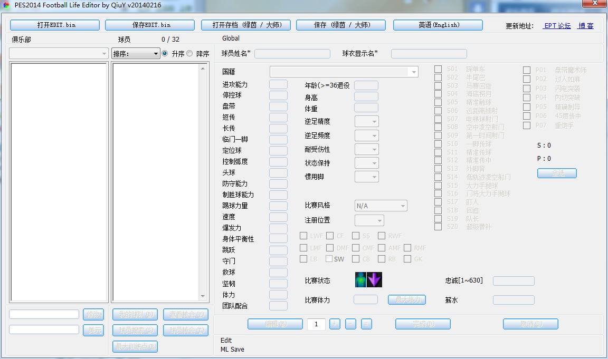This screenshot has height=359, width=608.
Task: Click the purple down-arrow condition icon
Action: 375,279
